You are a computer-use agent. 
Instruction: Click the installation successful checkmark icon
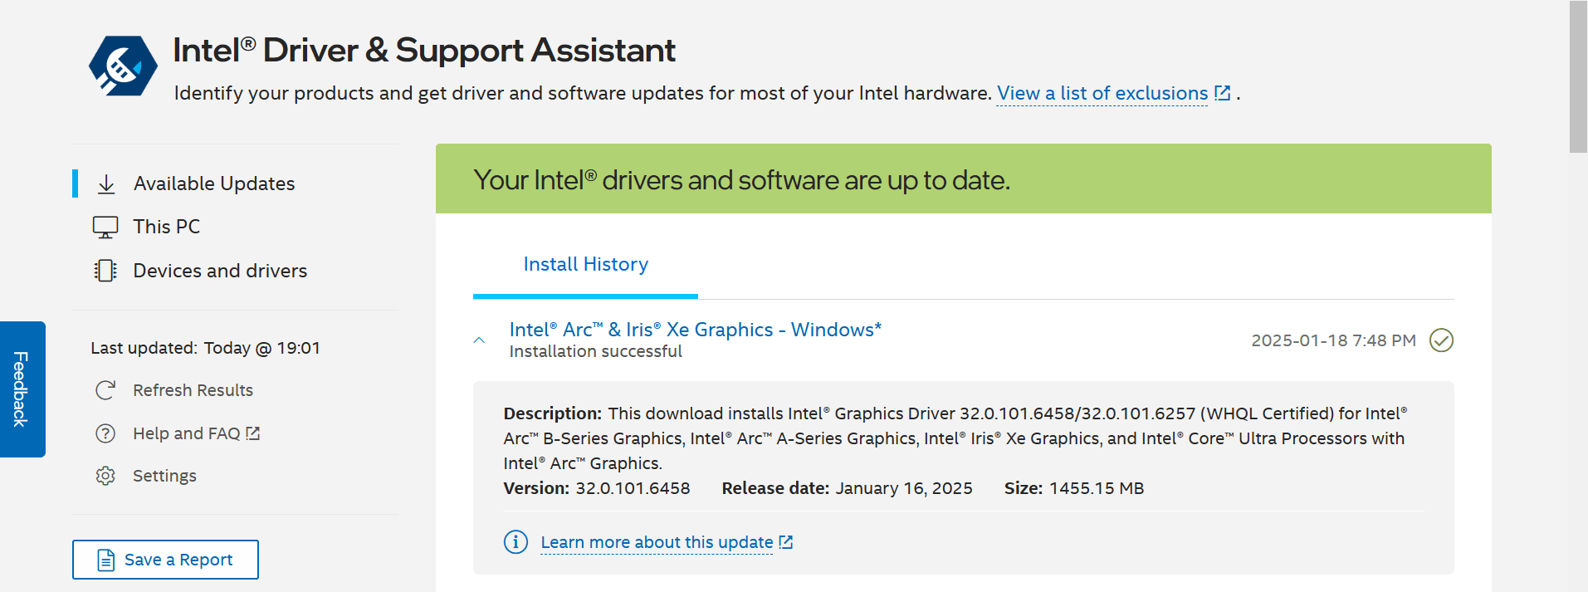[1441, 340]
